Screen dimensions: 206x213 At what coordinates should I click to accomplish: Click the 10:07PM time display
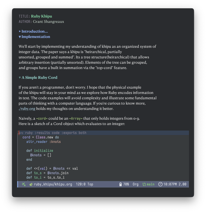tap(170, 184)
